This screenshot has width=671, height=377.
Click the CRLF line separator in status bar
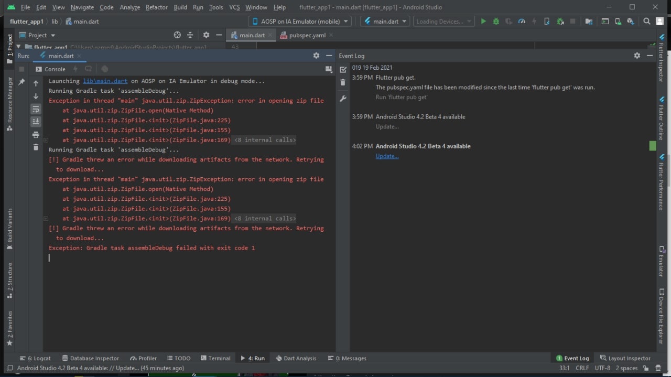(x=582, y=368)
